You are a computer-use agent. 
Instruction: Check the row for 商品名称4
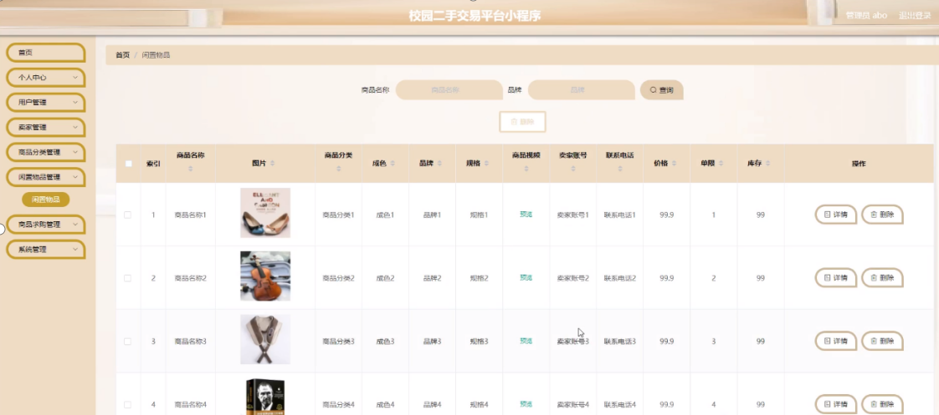127,405
